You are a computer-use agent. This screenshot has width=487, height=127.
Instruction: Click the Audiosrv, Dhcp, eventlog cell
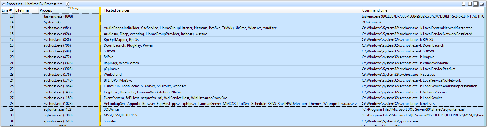point(155,34)
